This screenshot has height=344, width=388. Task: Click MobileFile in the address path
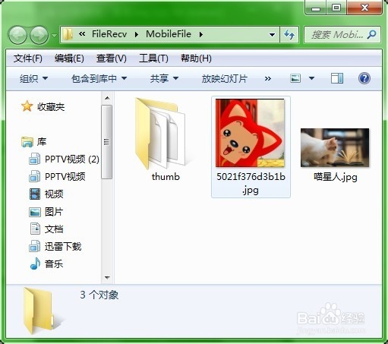click(169, 34)
